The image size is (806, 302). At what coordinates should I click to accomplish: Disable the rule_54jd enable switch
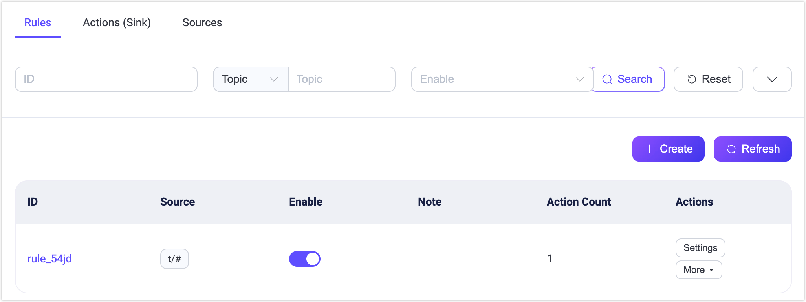305,259
